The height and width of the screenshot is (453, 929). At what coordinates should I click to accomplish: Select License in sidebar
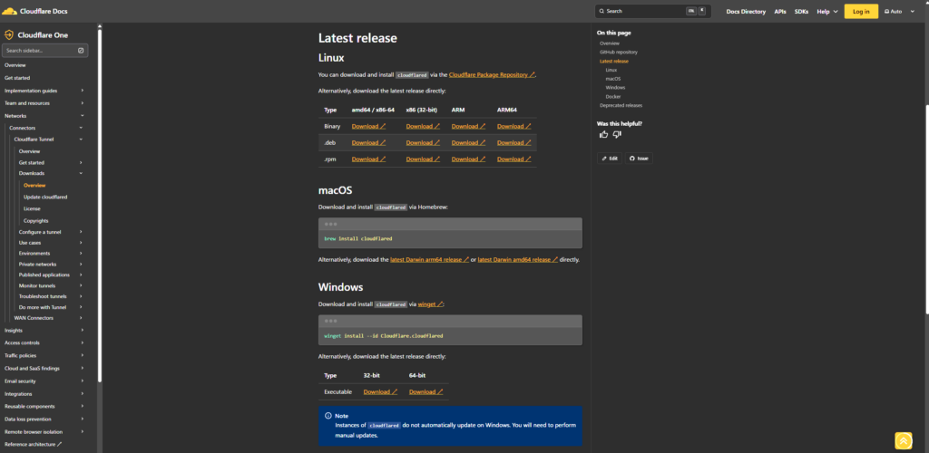32,208
